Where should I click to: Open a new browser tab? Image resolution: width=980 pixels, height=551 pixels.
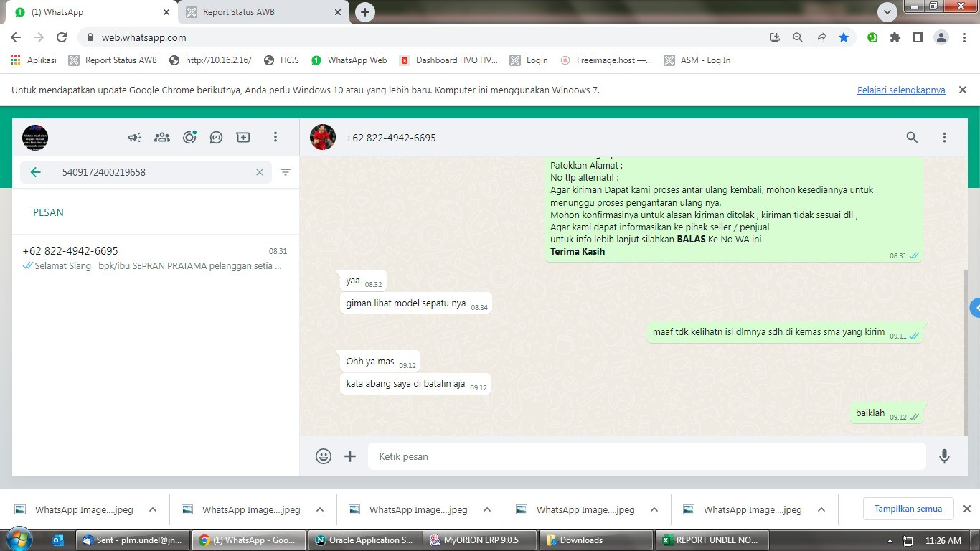coord(365,12)
